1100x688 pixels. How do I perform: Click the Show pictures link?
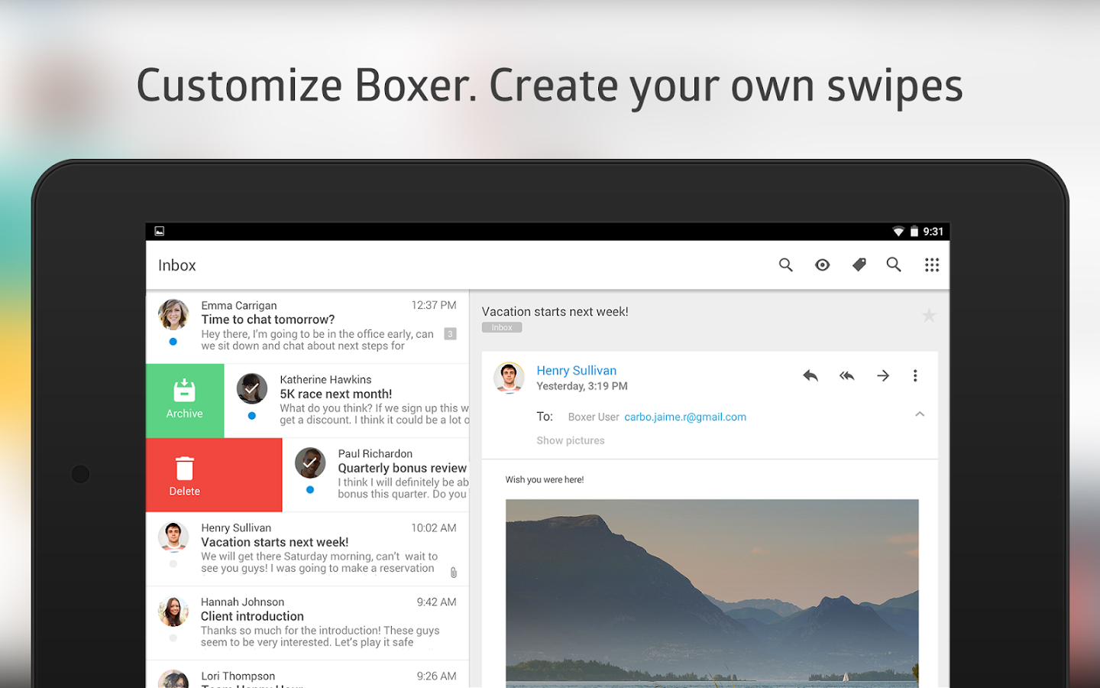(x=571, y=440)
